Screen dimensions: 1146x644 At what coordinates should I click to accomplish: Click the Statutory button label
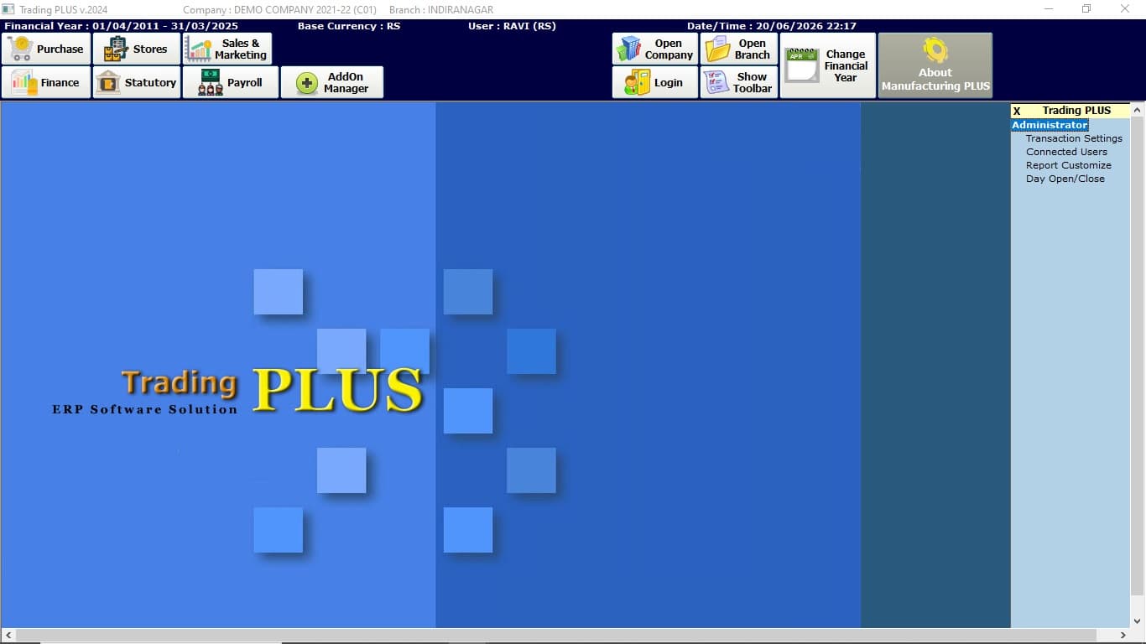coord(150,82)
